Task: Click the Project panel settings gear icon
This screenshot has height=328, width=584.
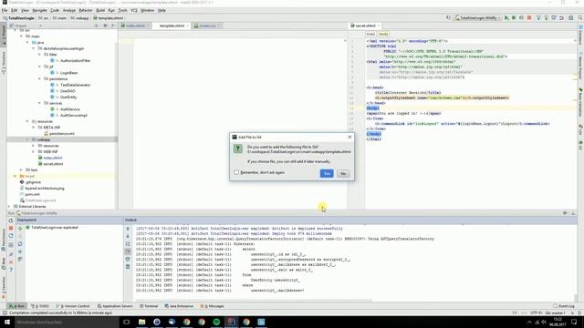Action: pos(106,26)
